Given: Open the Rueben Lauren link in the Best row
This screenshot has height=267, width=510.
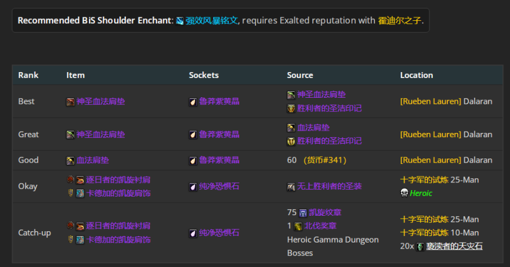Looking at the screenshot, I should [431, 101].
